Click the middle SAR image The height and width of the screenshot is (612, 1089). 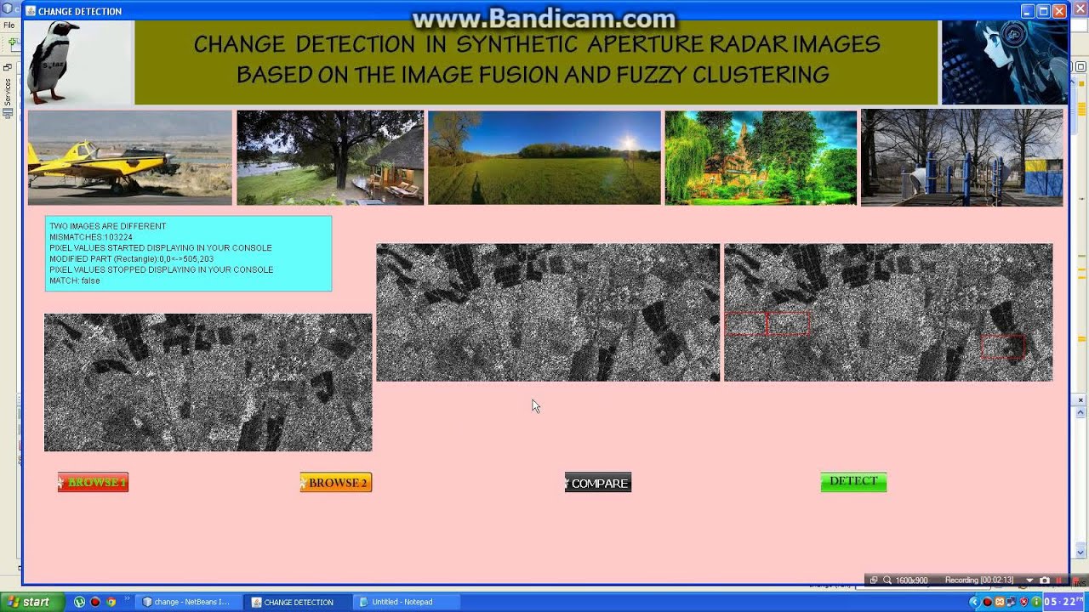click(x=548, y=313)
